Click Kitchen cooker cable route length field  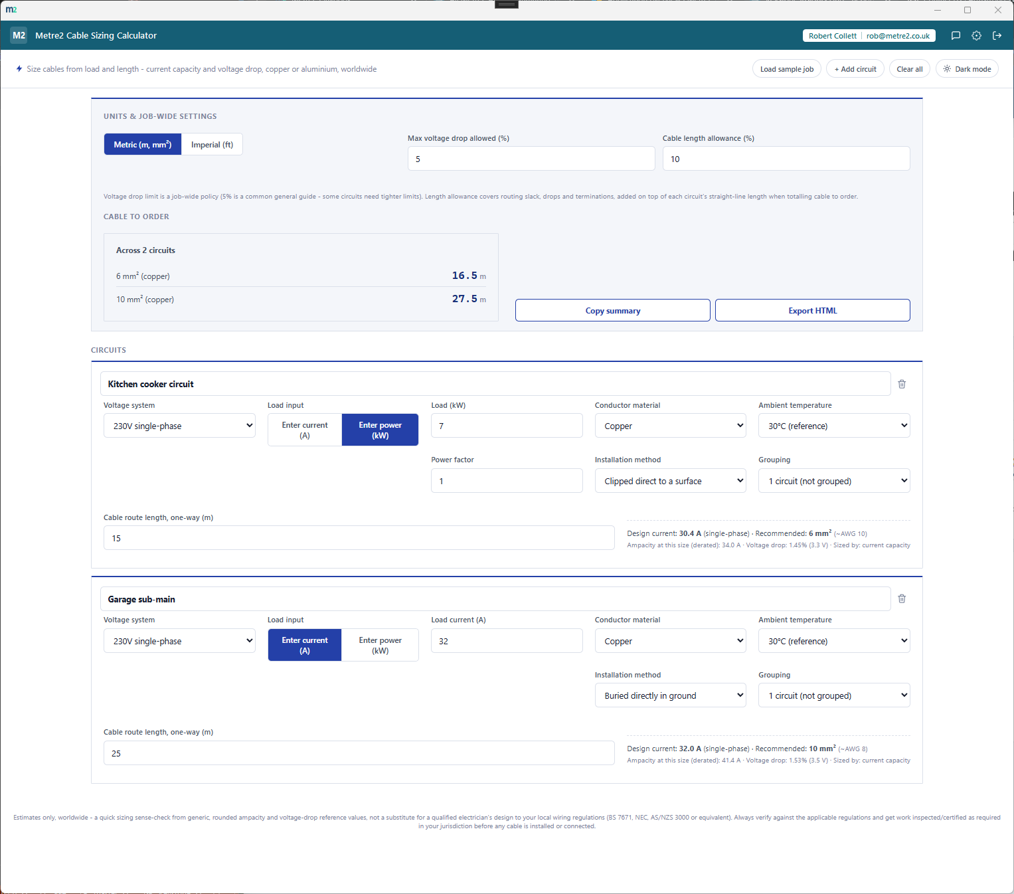[x=359, y=538]
